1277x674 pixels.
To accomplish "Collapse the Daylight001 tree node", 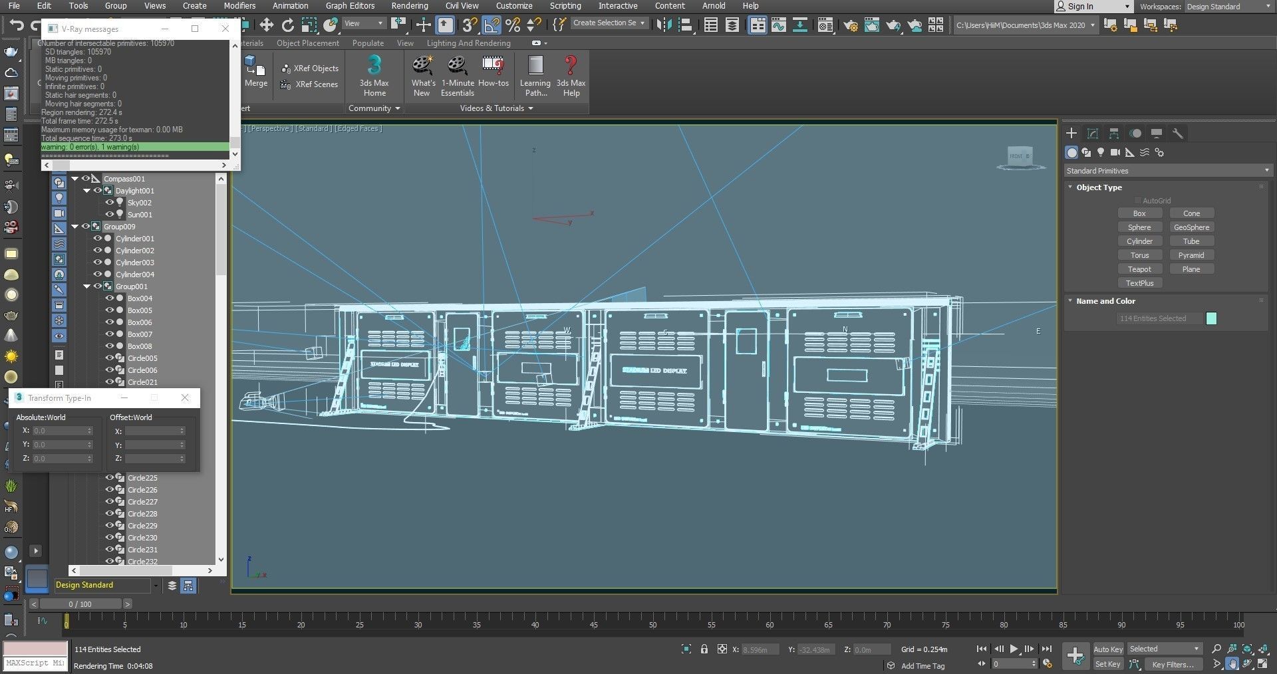I will click(x=87, y=191).
